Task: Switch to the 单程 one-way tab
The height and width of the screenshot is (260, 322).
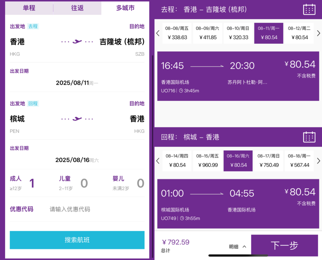Action: coord(29,8)
